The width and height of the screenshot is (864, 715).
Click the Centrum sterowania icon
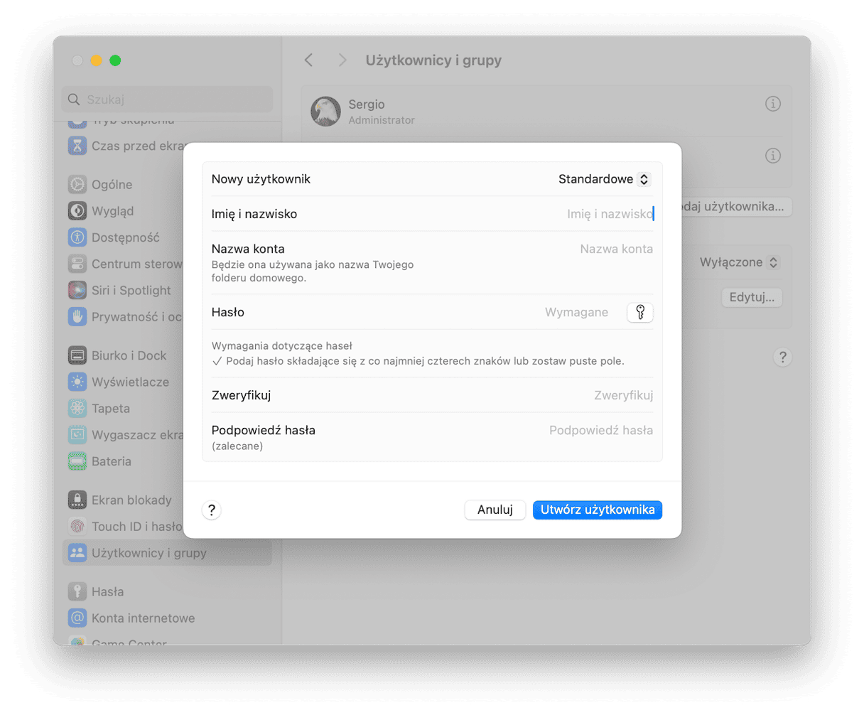pos(77,264)
